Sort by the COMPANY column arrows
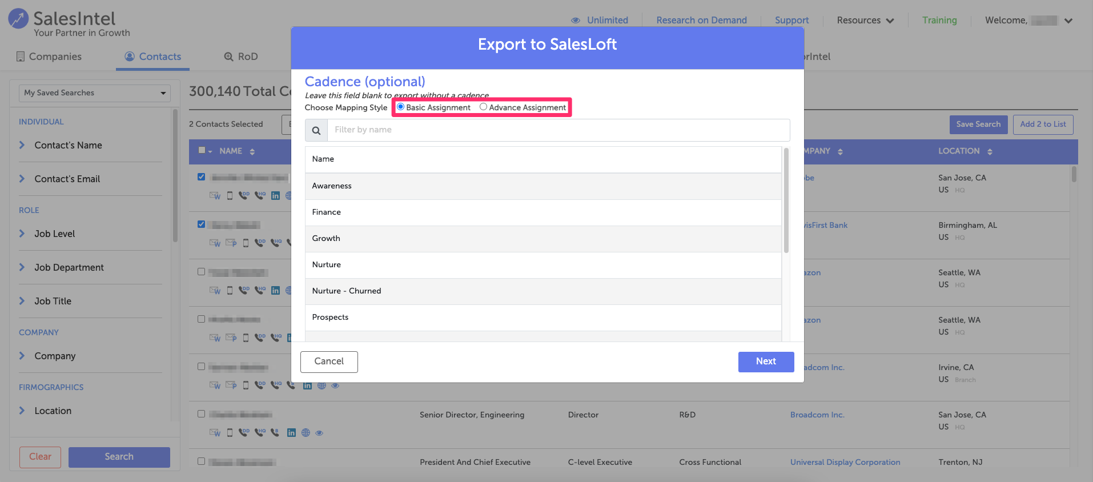1093x482 pixels. [840, 152]
